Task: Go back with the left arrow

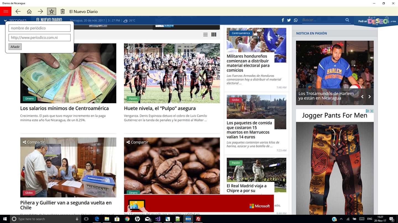Action: point(18,11)
